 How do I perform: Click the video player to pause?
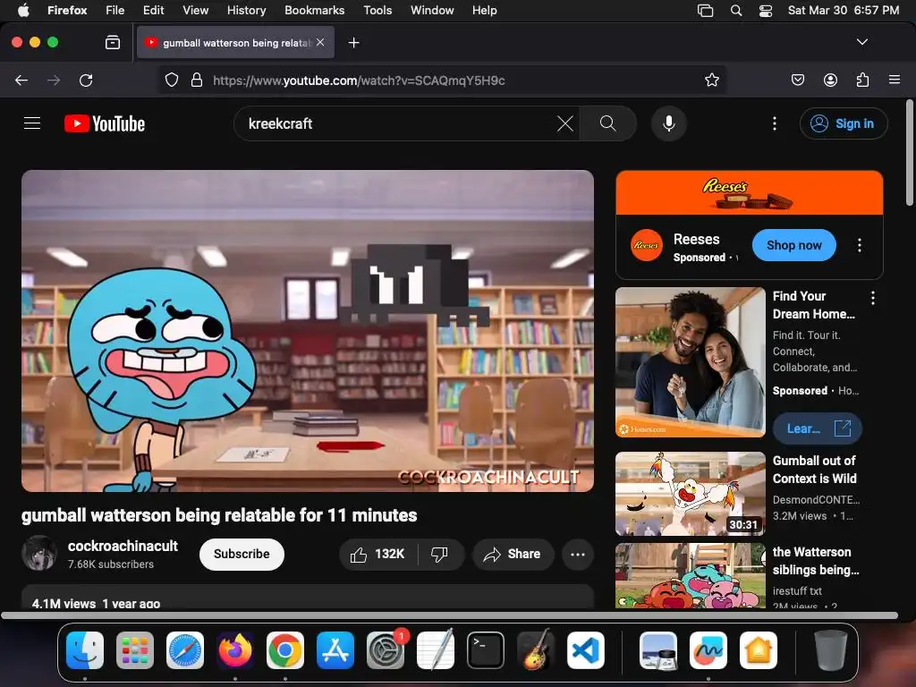click(308, 331)
